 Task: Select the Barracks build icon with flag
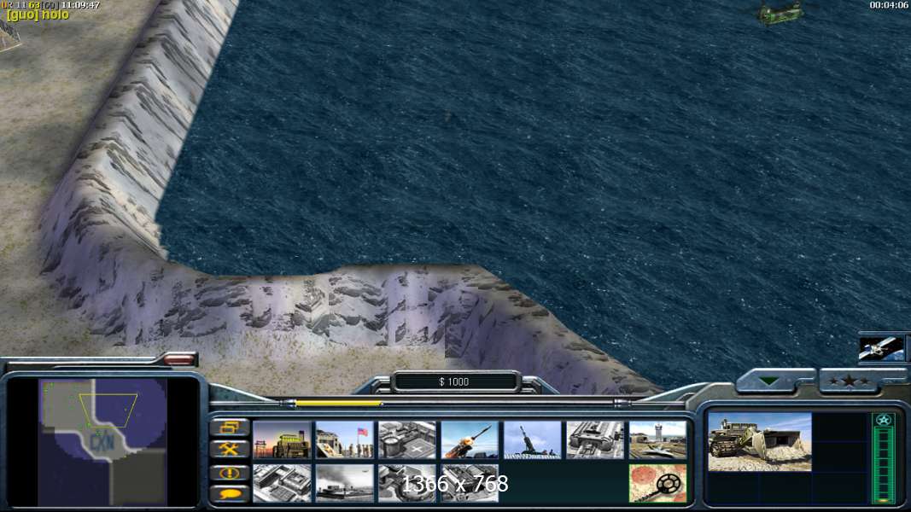coord(345,439)
